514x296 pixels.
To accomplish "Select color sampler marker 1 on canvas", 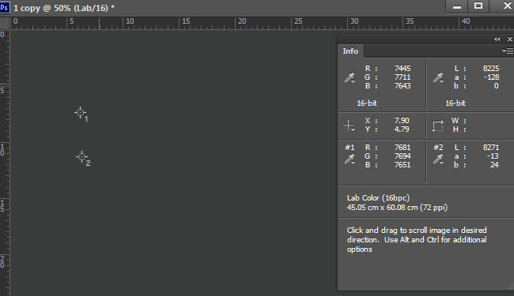I will tap(81, 113).
